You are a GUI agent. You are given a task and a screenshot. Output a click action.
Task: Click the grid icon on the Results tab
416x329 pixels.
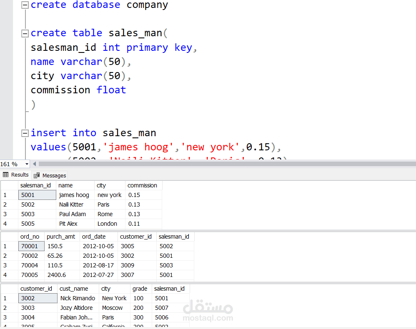[6, 175]
